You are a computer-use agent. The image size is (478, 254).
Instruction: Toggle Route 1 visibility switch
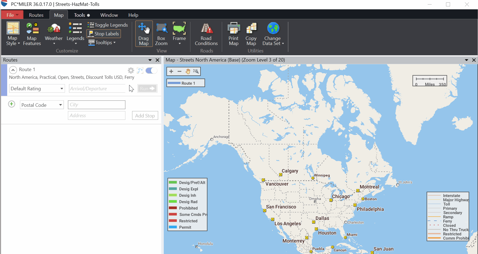click(x=151, y=70)
